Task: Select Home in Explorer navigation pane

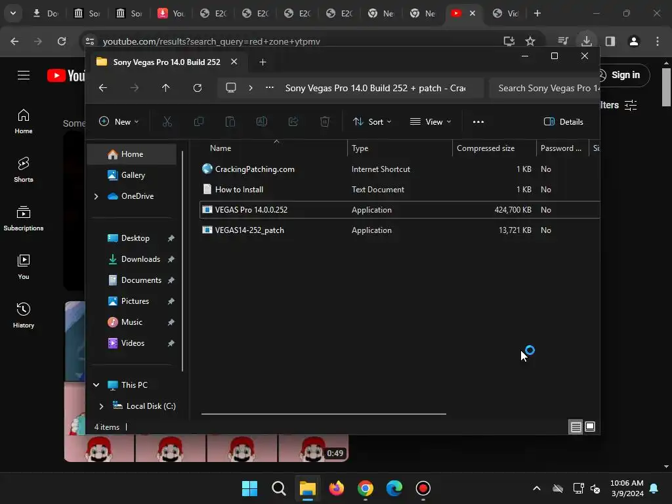Action: (132, 154)
